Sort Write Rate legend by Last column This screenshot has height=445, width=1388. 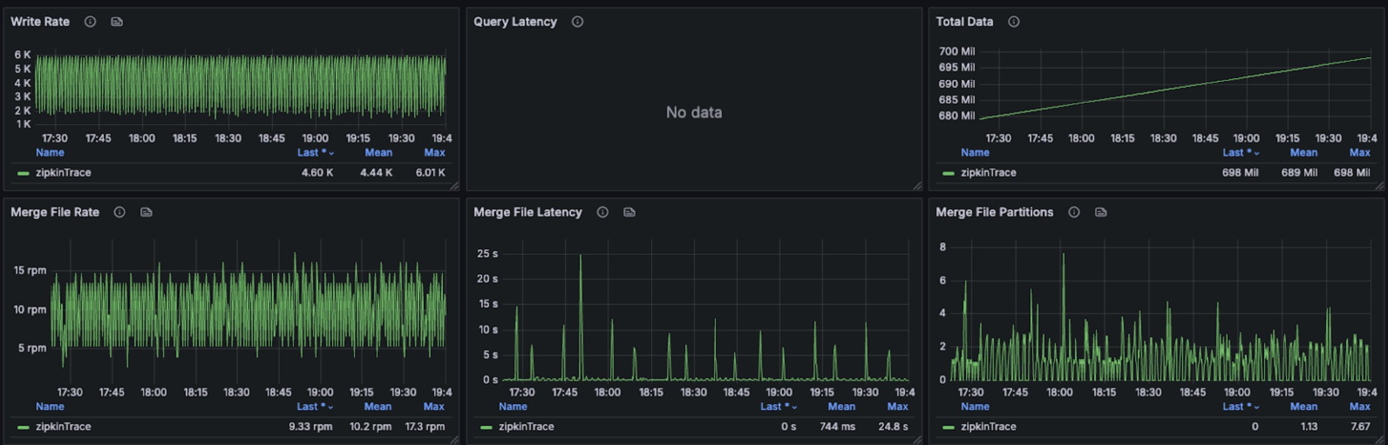(311, 153)
